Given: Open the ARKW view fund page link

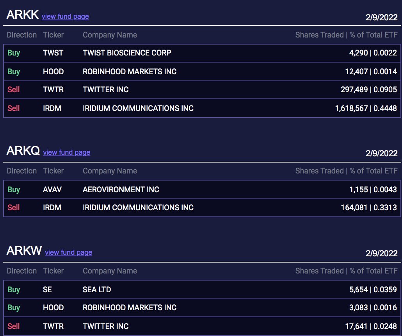Looking at the screenshot, I should 68,252.
